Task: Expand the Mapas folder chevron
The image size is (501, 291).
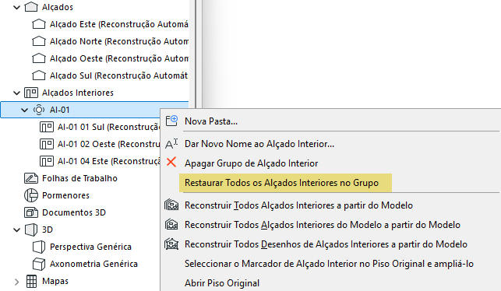Action: click(x=16, y=282)
